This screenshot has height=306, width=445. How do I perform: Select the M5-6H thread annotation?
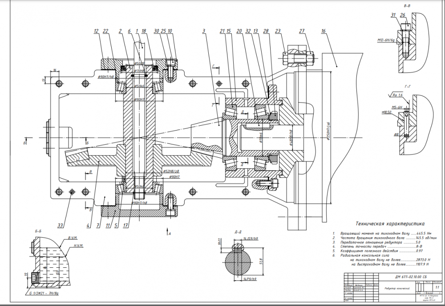click(397, 107)
